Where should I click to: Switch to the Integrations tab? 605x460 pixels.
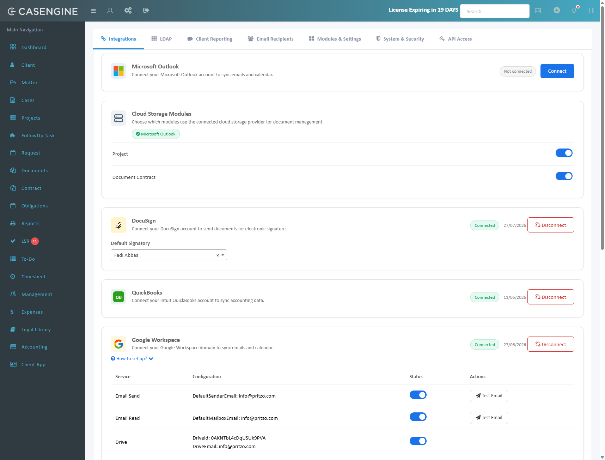[118, 39]
